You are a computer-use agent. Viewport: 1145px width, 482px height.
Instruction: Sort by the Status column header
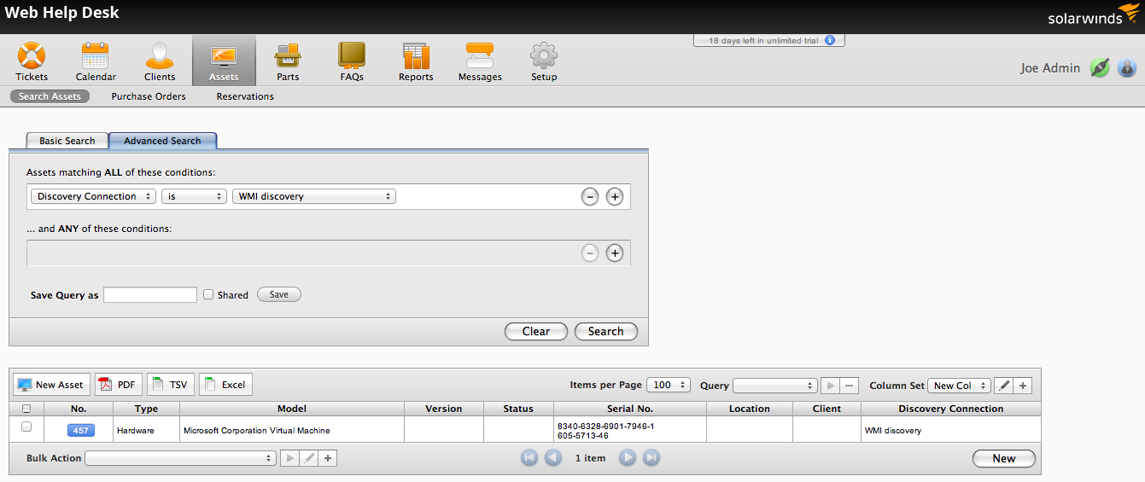click(x=518, y=409)
